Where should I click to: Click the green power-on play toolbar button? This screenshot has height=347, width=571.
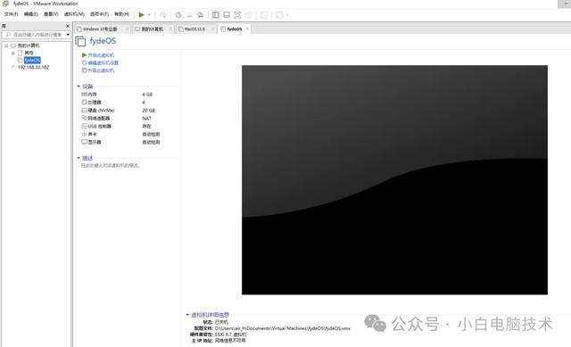141,15
